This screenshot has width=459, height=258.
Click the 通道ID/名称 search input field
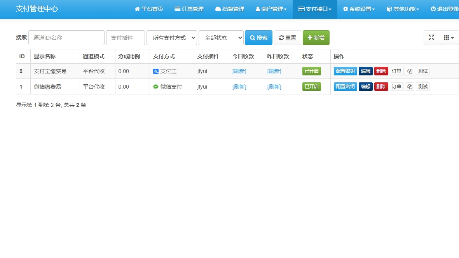pyautogui.click(x=66, y=38)
